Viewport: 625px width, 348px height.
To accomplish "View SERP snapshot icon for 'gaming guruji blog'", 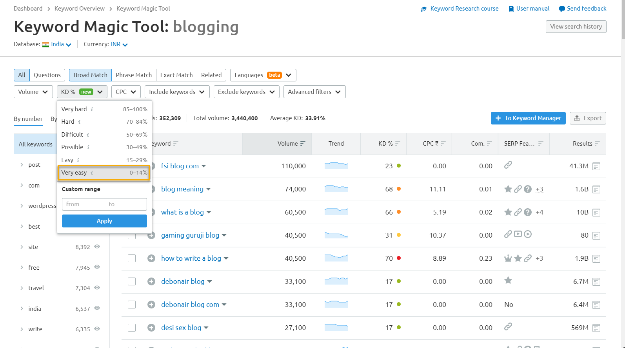I will (596, 236).
